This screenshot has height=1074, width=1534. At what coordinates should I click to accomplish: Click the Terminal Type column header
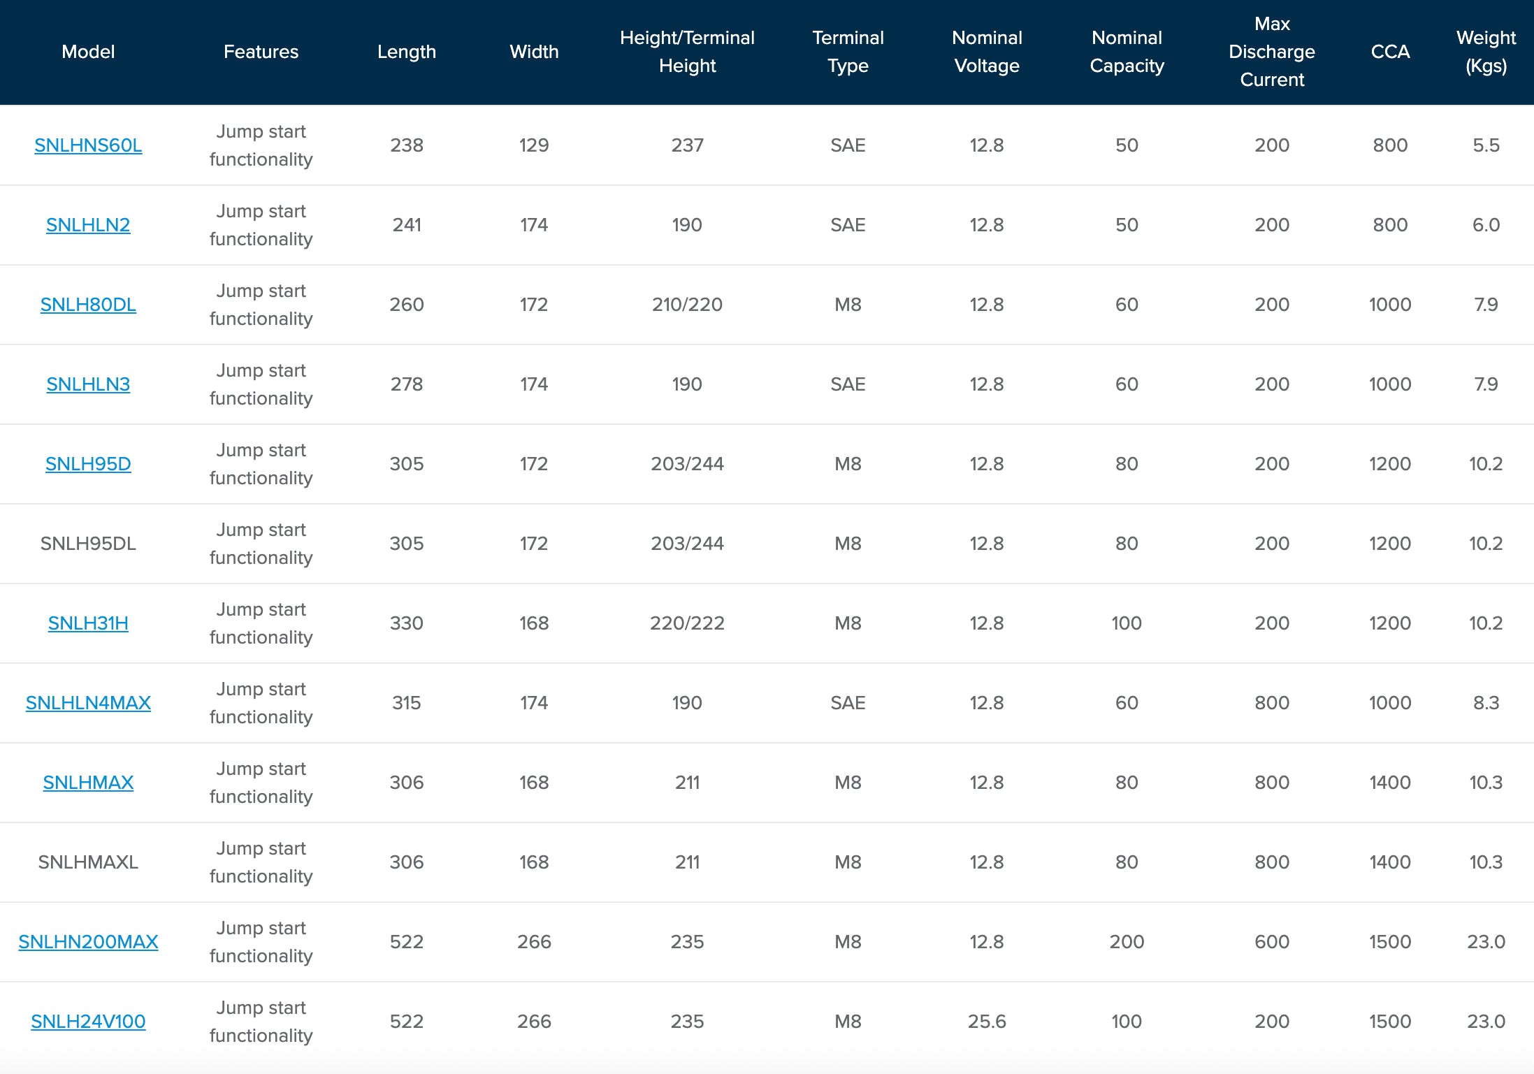point(848,52)
